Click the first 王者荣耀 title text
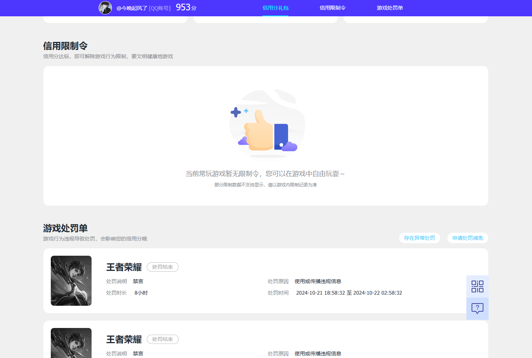 (x=124, y=267)
